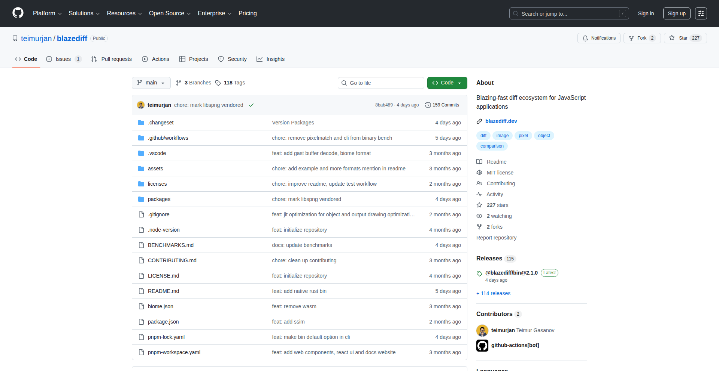Click the GitHub logo icon
Image resolution: width=719 pixels, height=371 pixels.
pos(18,13)
